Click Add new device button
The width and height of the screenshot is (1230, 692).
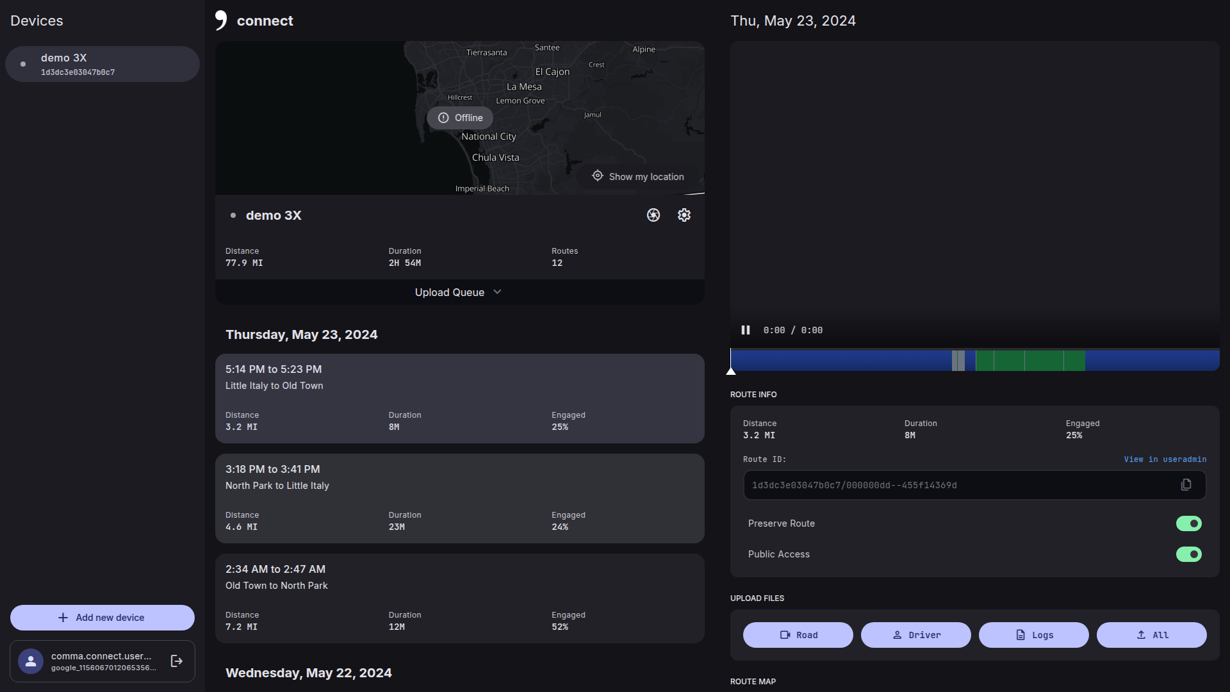click(x=102, y=618)
